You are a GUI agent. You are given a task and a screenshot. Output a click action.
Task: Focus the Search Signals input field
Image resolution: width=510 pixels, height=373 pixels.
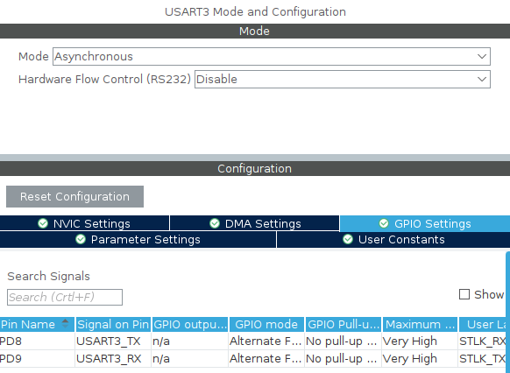65,298
